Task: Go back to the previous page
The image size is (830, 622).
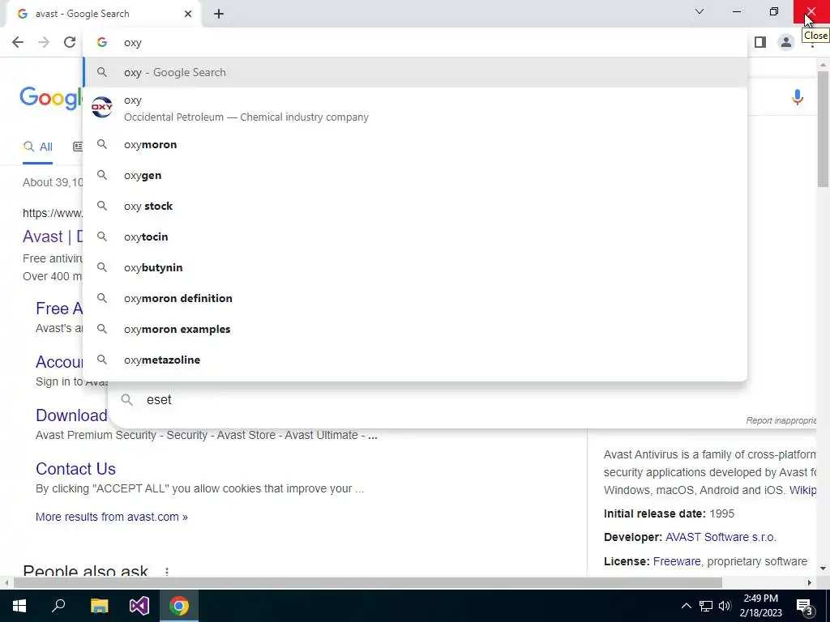Action: point(18,42)
